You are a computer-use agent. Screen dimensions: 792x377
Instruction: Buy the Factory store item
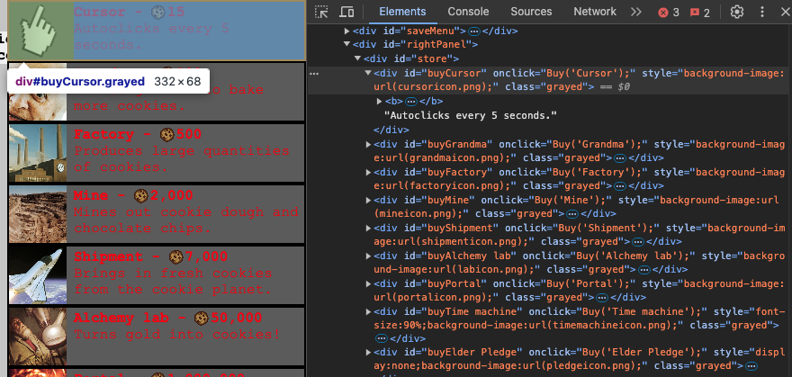157,153
